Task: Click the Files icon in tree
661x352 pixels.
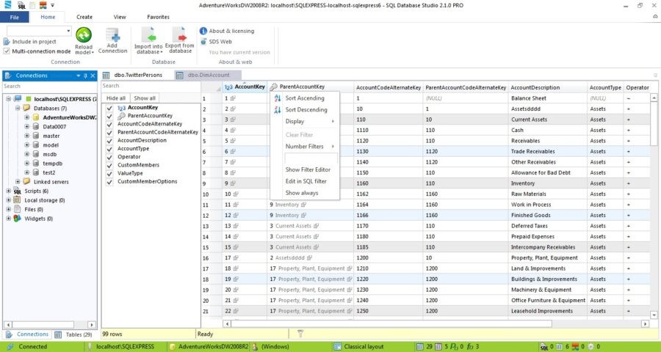Action: pyautogui.click(x=18, y=209)
